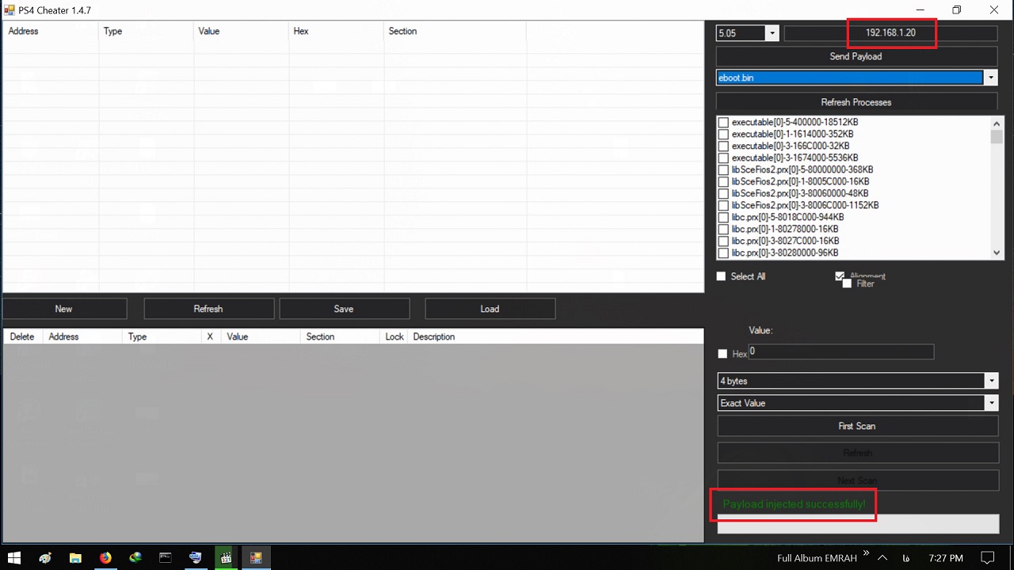
Task: Click the X column header in cheat list
Action: pos(210,336)
